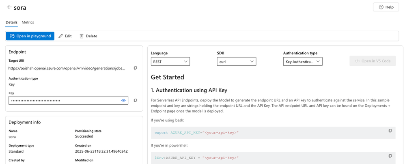The width and height of the screenshot is (405, 164).
Task: Switch to the Metrics tab
Action: 28,22
